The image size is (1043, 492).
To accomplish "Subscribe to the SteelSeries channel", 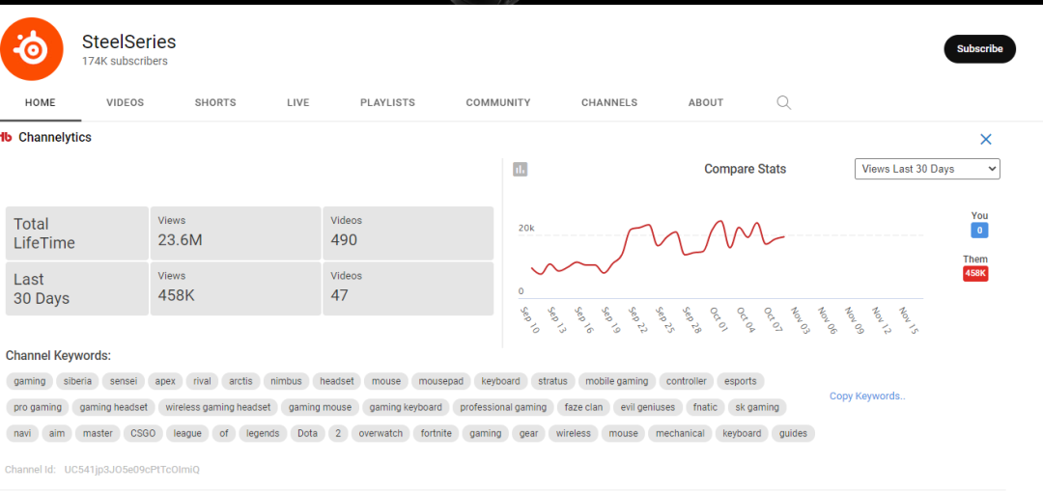I will click(980, 49).
